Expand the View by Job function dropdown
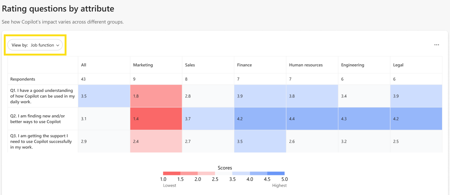 35,45
